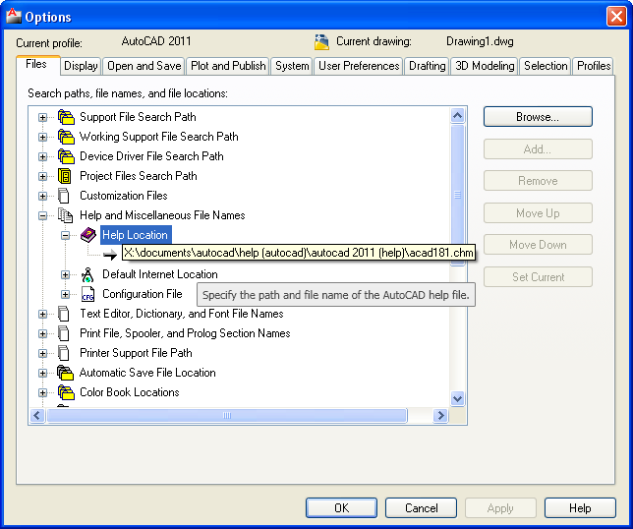Expand Automatic Save File Location node

(x=42, y=373)
